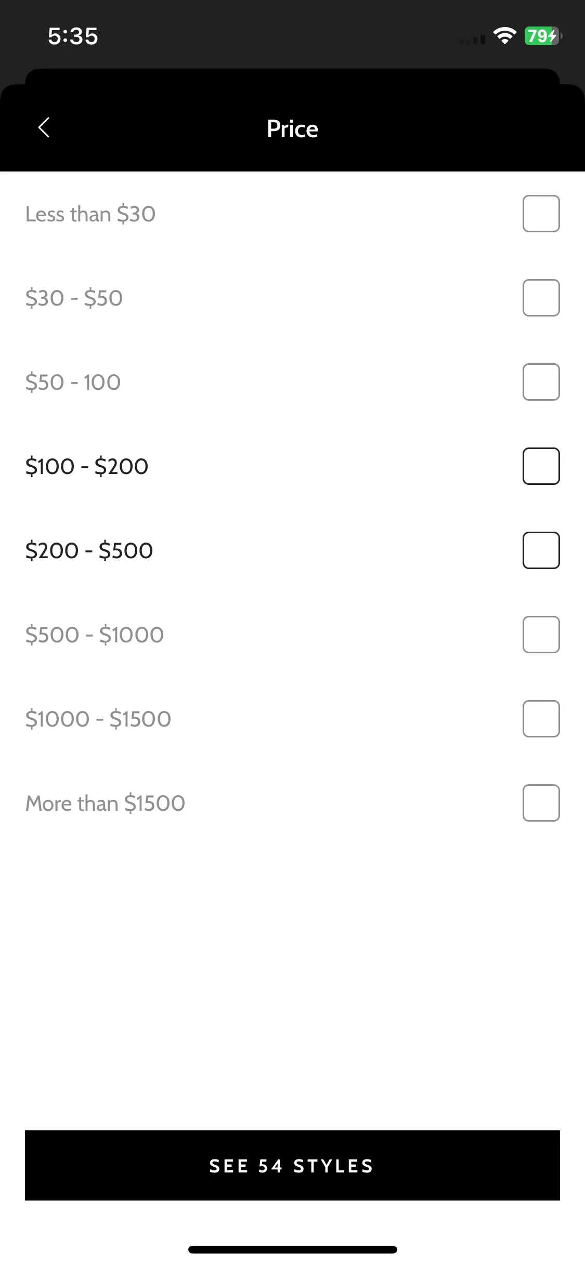Go back using the left chevron arrow
585x1266 pixels.
point(44,127)
